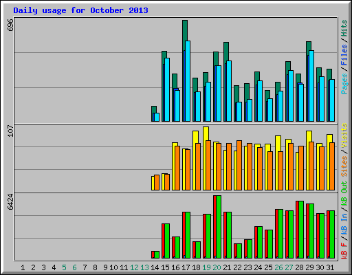Click weekend day 26 on the x-axis
The width and height of the screenshot is (352, 275).
point(278,267)
